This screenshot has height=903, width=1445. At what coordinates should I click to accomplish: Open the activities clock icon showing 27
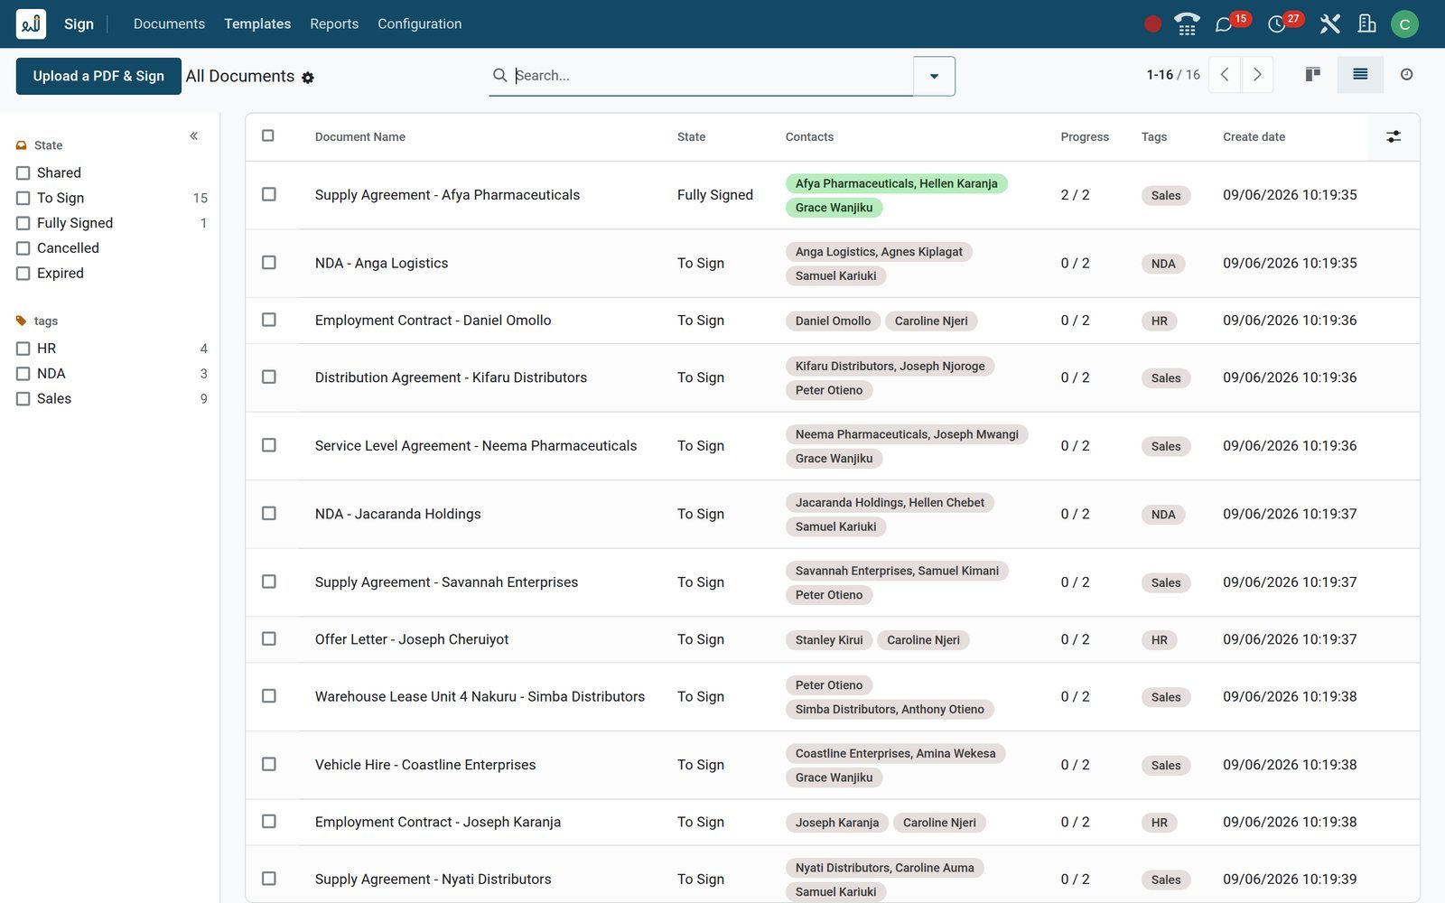coord(1276,24)
